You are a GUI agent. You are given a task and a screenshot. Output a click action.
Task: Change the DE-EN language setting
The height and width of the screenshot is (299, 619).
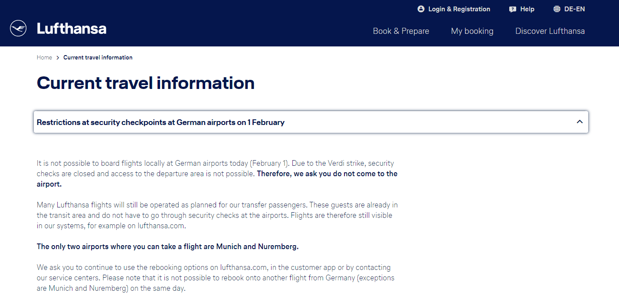click(569, 9)
